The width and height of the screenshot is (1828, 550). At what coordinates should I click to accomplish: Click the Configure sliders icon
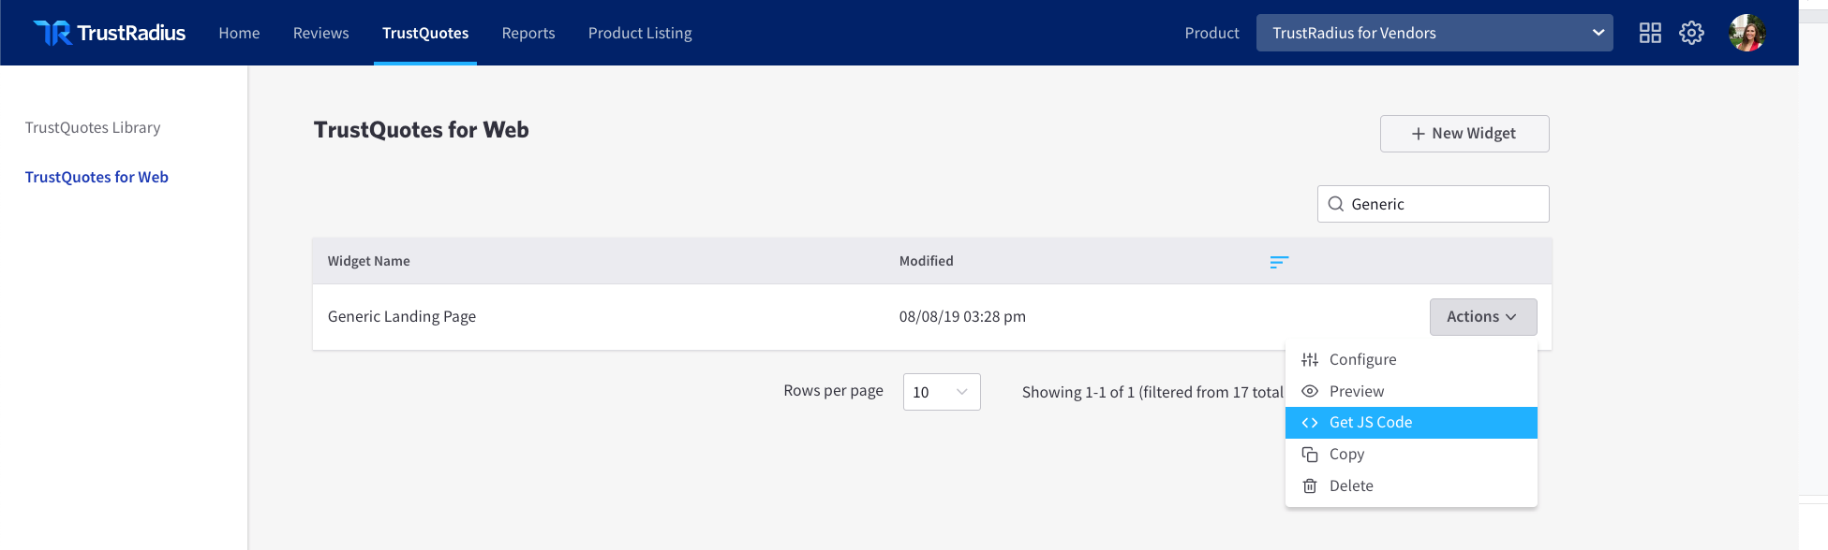1310,360
